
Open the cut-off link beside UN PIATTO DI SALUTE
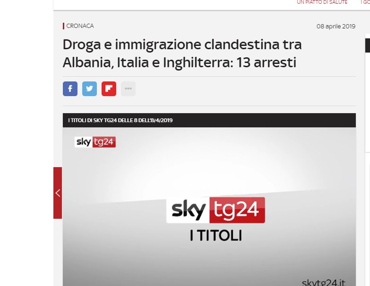(365, 2)
